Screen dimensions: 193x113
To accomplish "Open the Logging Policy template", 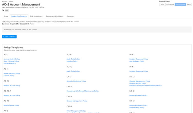I will pos(72,61).
